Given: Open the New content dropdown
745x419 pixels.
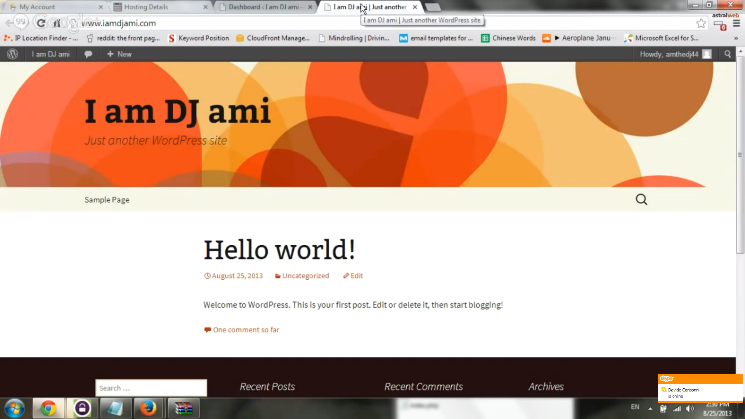Looking at the screenshot, I should pos(119,54).
